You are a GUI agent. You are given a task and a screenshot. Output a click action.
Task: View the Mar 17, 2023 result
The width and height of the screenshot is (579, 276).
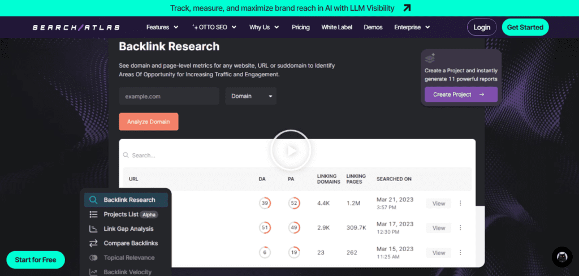point(439,228)
